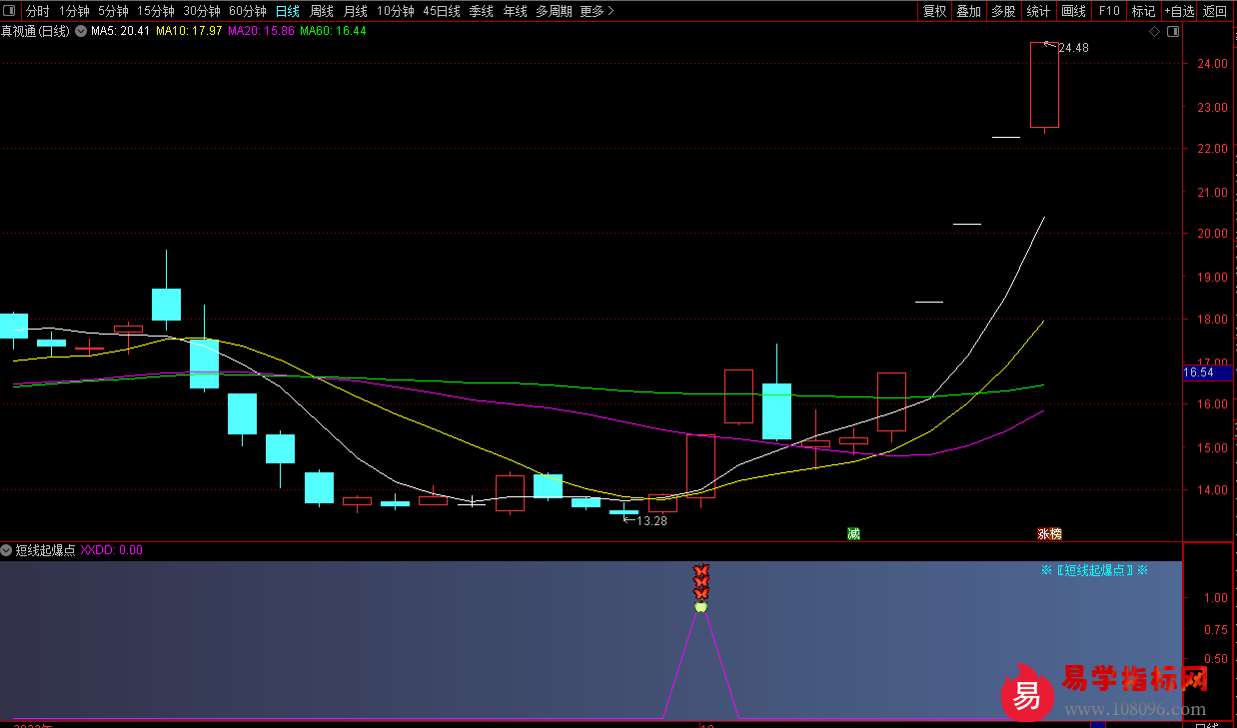Screen dimensions: 1237x728
Task: Click the yellow-green signal dot at the indicator peak
Action: pyautogui.click(x=700, y=606)
